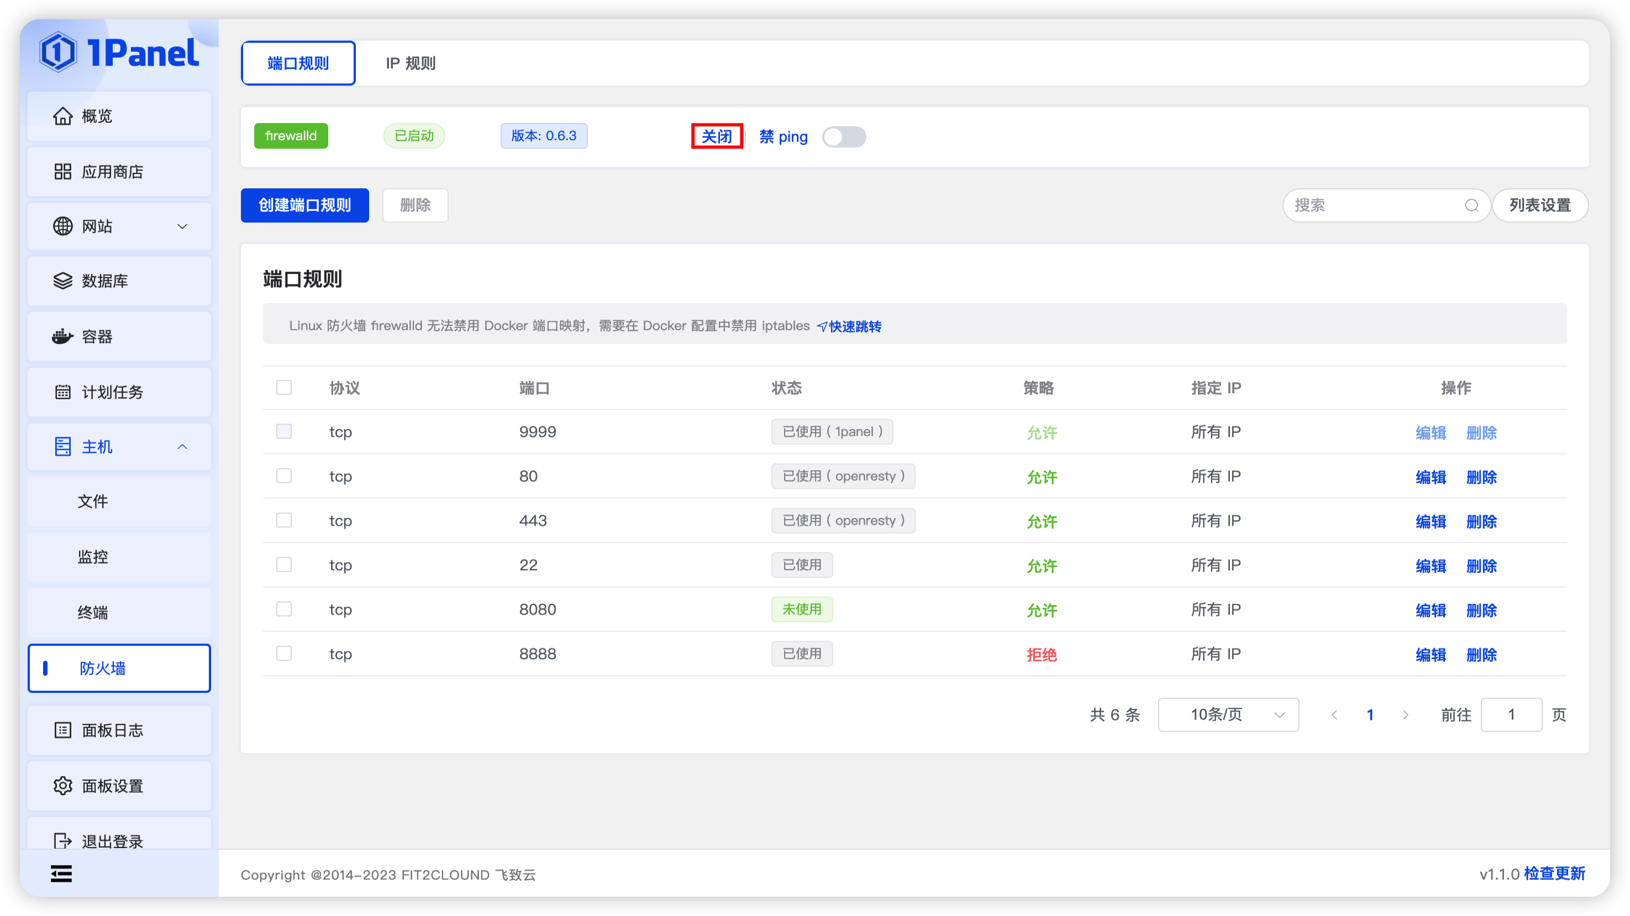Tick the select-all checkbox in the table header
This screenshot has height=916, width=1630.
[283, 388]
